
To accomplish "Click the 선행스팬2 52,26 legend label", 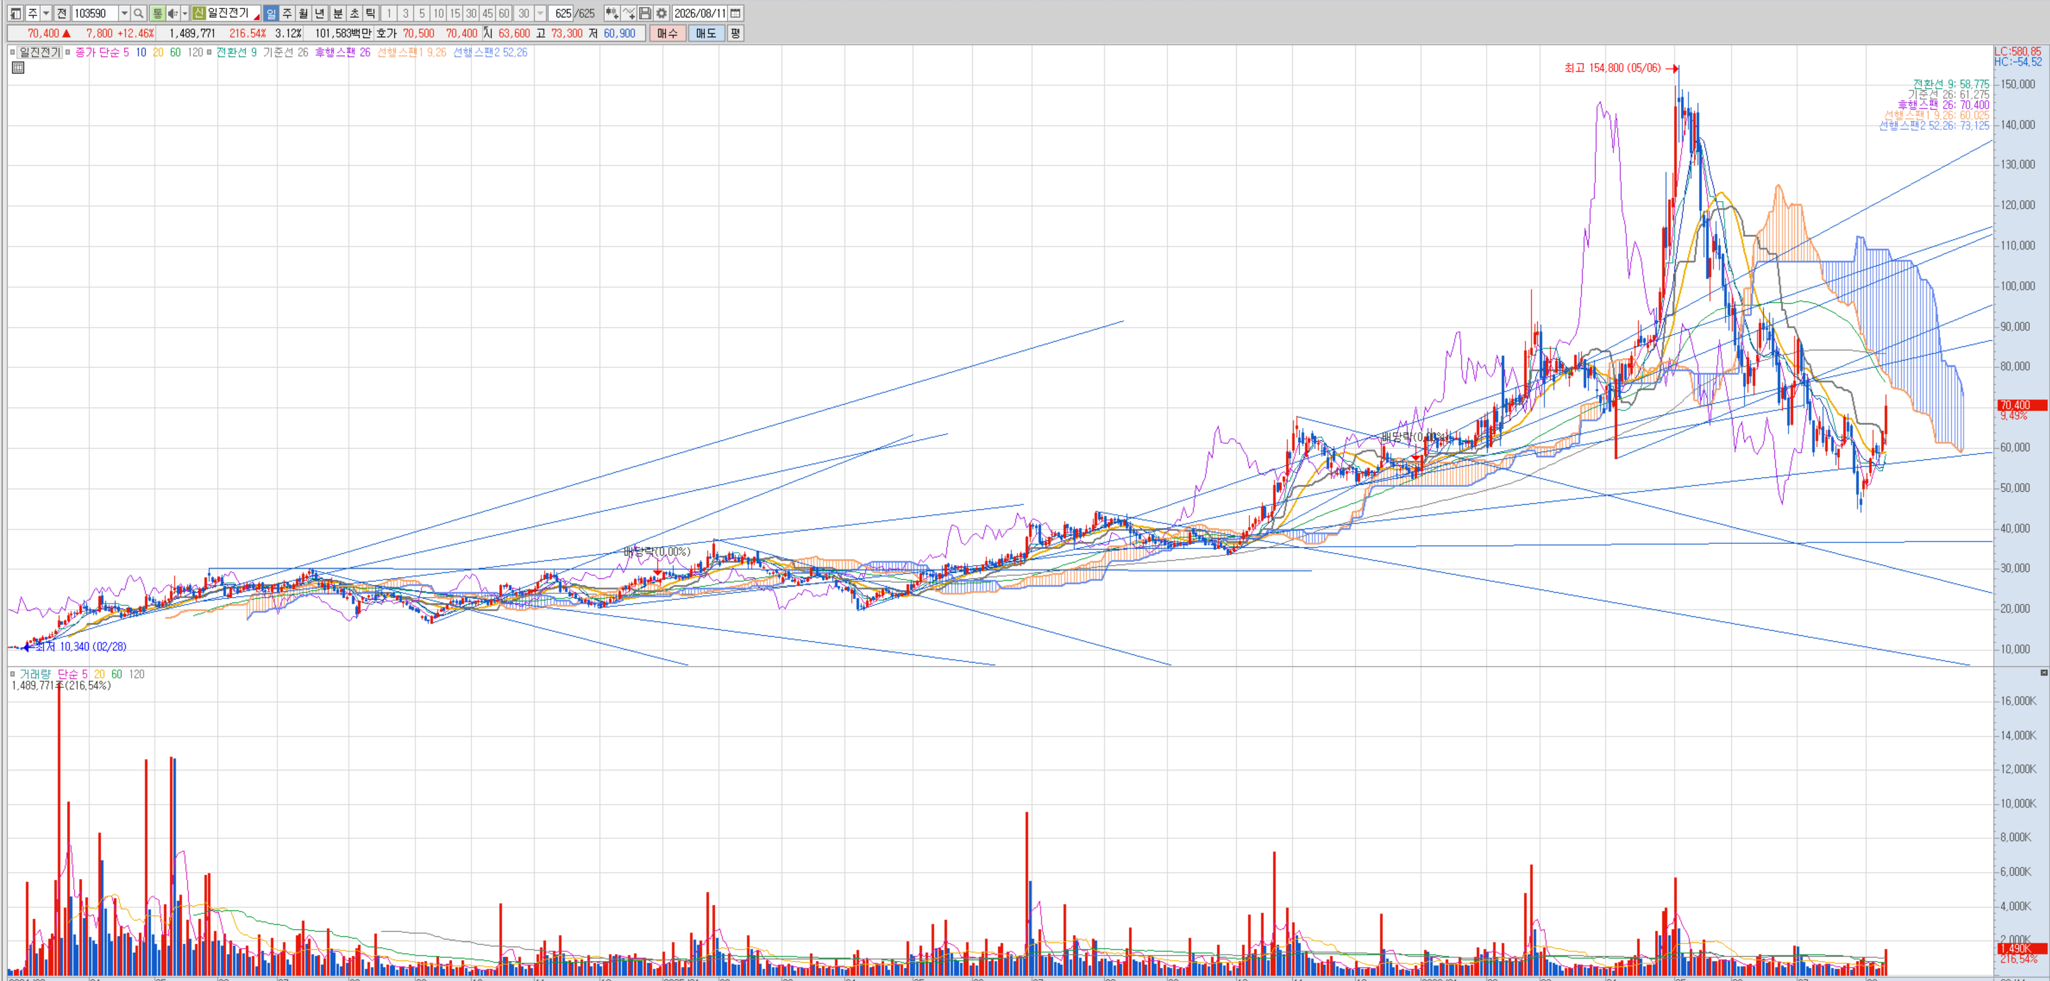I will [490, 52].
